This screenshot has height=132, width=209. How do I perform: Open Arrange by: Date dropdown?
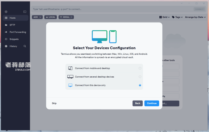click(x=195, y=17)
